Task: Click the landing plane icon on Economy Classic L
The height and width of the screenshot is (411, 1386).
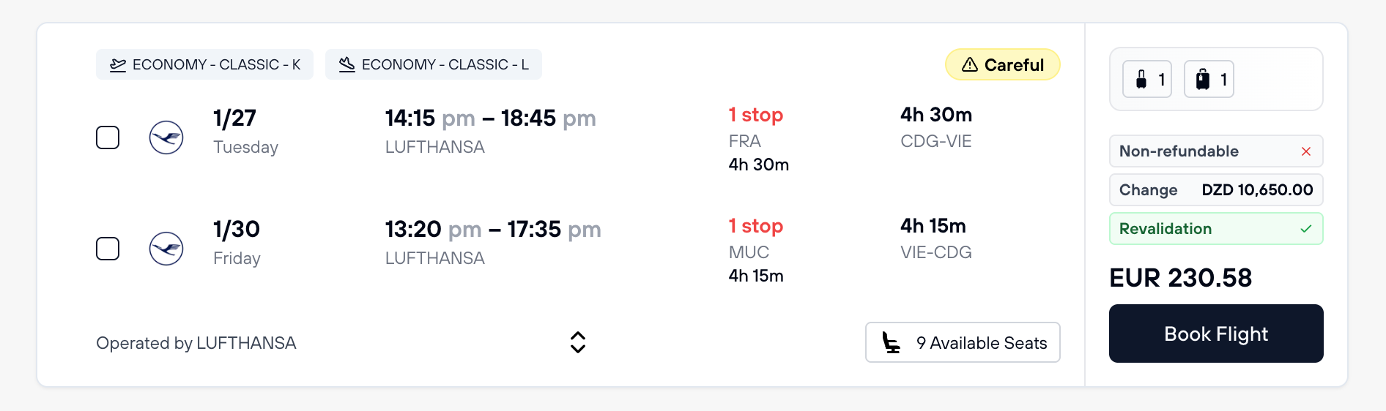Action: pyautogui.click(x=347, y=65)
